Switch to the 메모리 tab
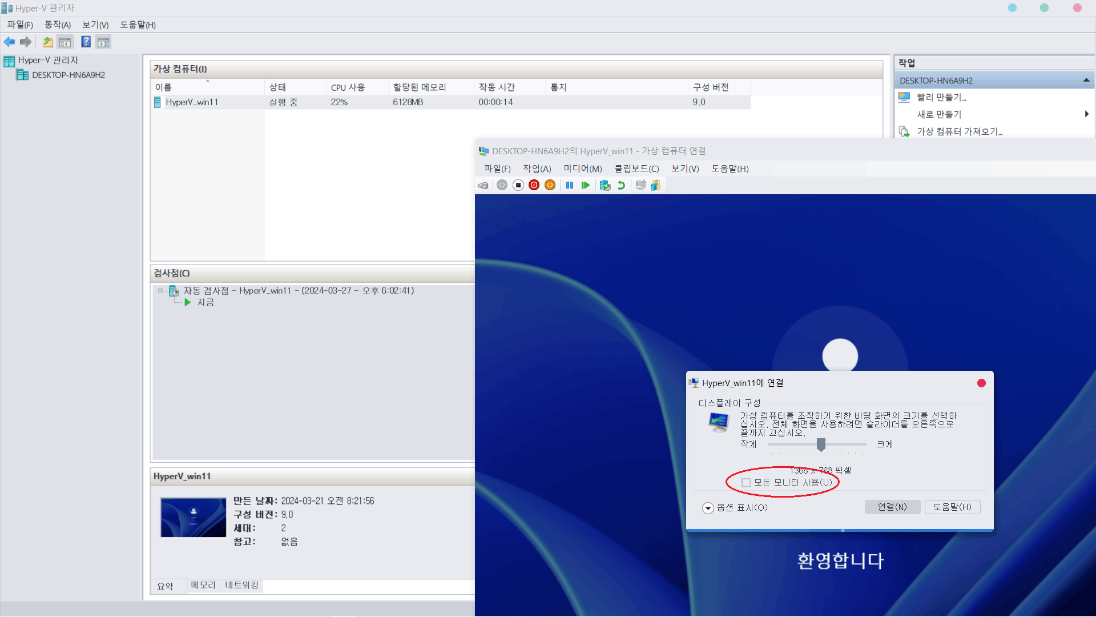 (x=203, y=586)
